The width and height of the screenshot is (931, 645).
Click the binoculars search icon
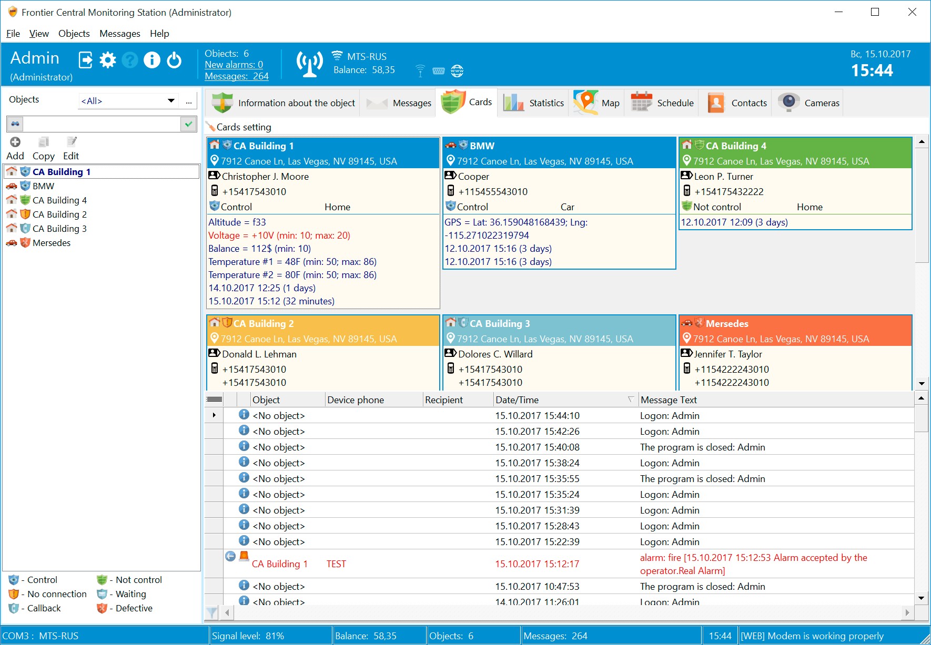[15, 124]
